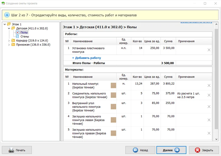Image resolution: width=221 pixels, height=156 pixels.
Task: Expand the Прихожая room node
Action: (9, 45)
